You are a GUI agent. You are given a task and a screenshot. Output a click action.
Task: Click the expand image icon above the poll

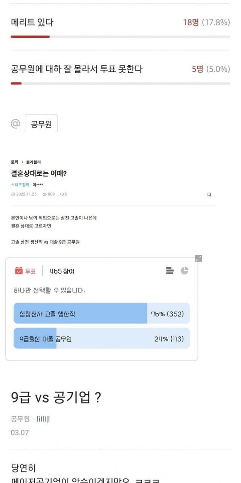coord(198,258)
